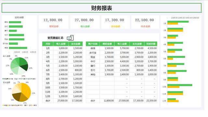Select 微信 balance cell showing 4,500.00

[151, 48]
